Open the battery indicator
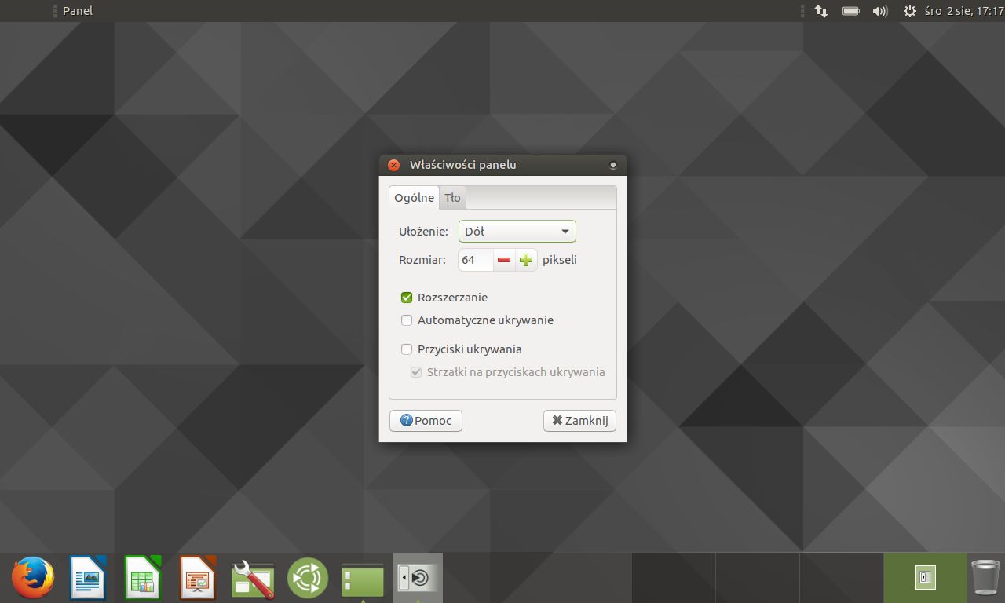Viewport: 1005px width, 603px height. point(851,11)
